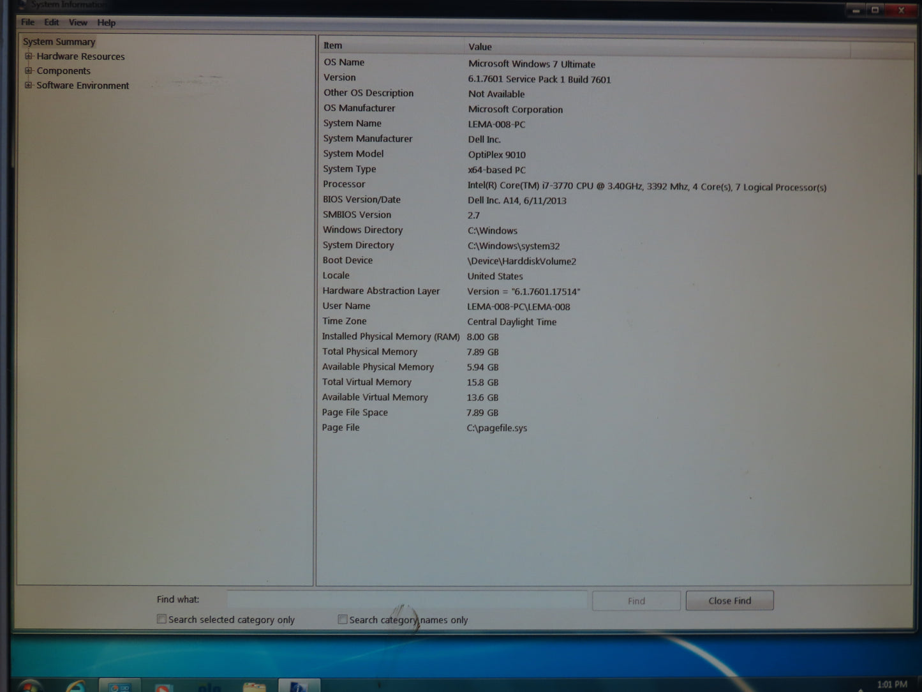Open the Help menu

point(106,22)
